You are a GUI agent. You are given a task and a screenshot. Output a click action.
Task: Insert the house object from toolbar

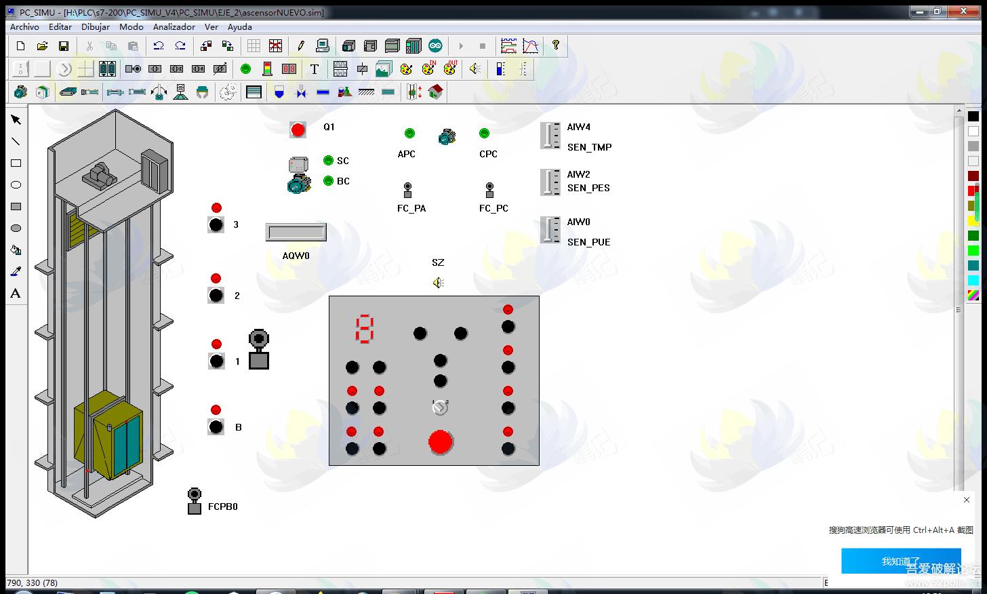[435, 92]
